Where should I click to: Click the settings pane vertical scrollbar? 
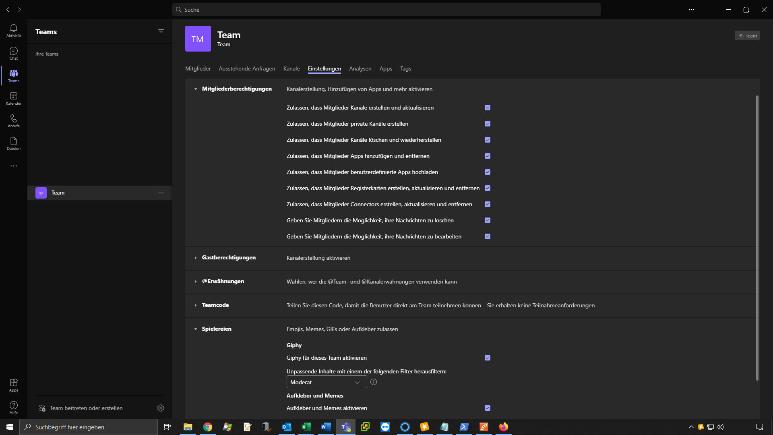[x=757, y=238]
